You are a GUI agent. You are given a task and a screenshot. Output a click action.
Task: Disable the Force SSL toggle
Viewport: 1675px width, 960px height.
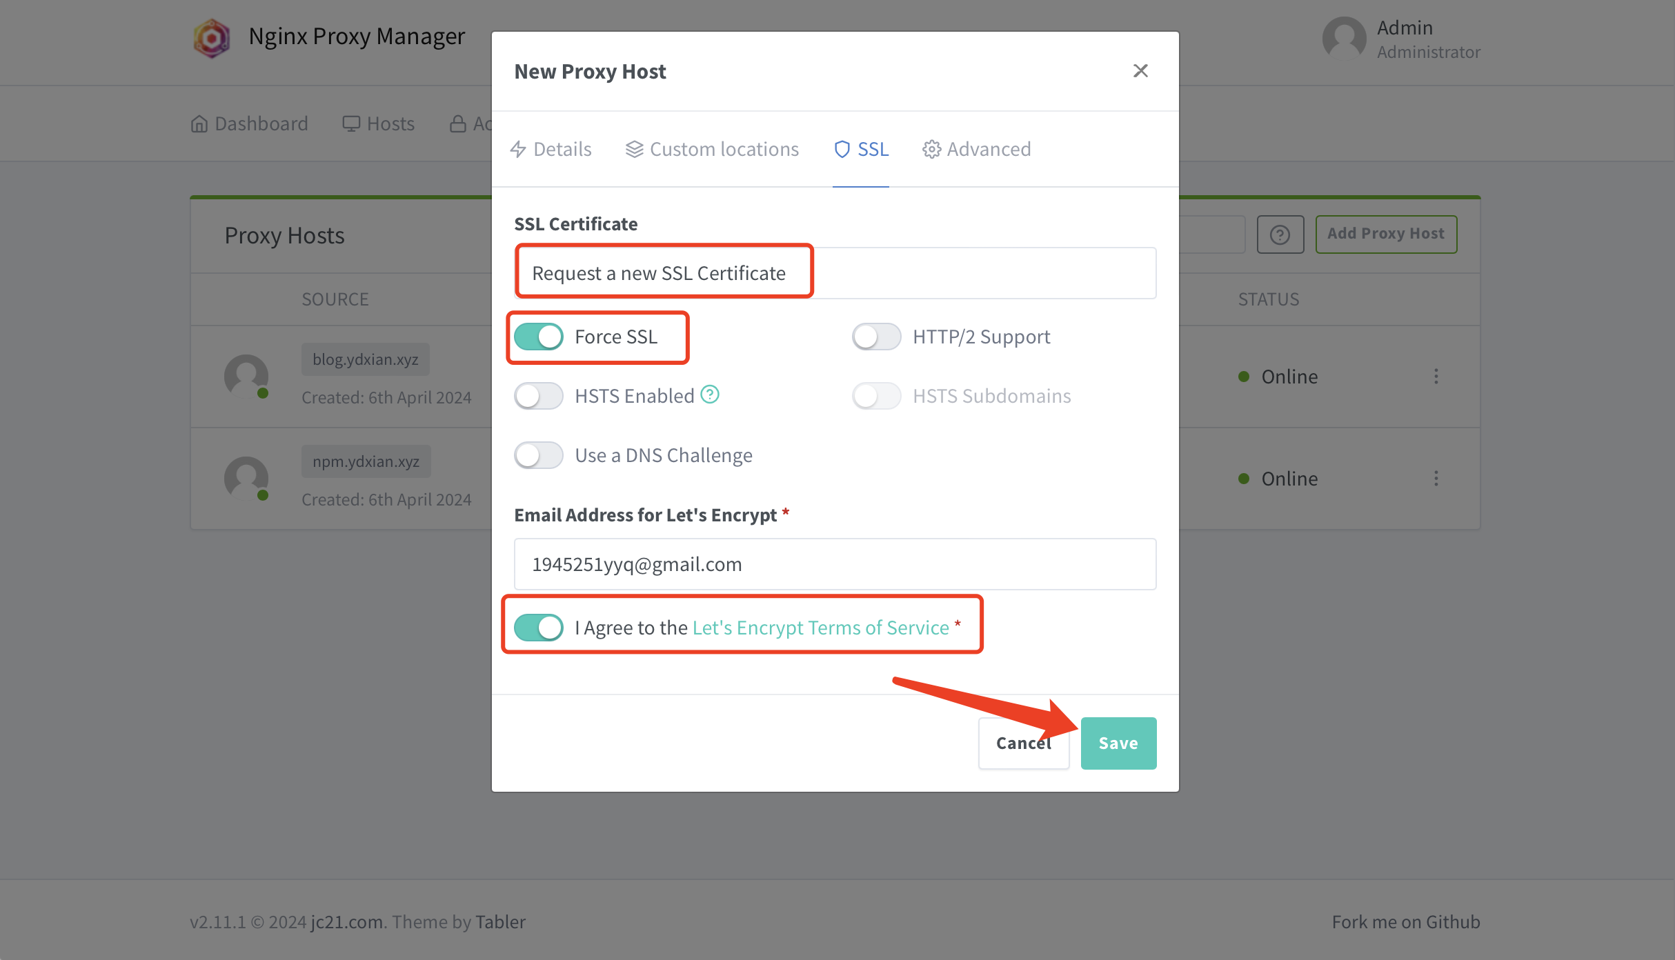(539, 337)
